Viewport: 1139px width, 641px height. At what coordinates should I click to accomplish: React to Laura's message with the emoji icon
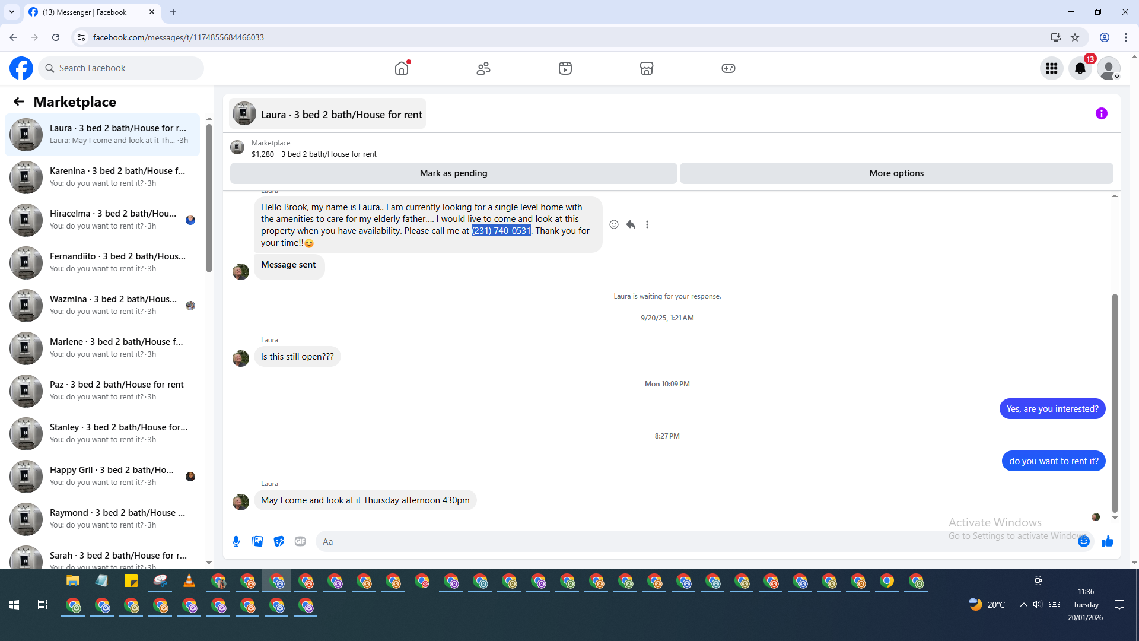[614, 224]
